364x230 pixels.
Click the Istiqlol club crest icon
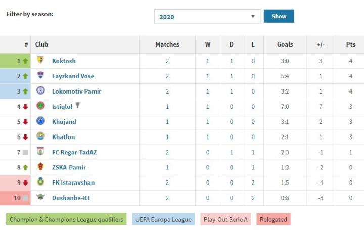click(x=40, y=106)
